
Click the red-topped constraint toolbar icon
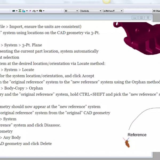pos(34,11)
